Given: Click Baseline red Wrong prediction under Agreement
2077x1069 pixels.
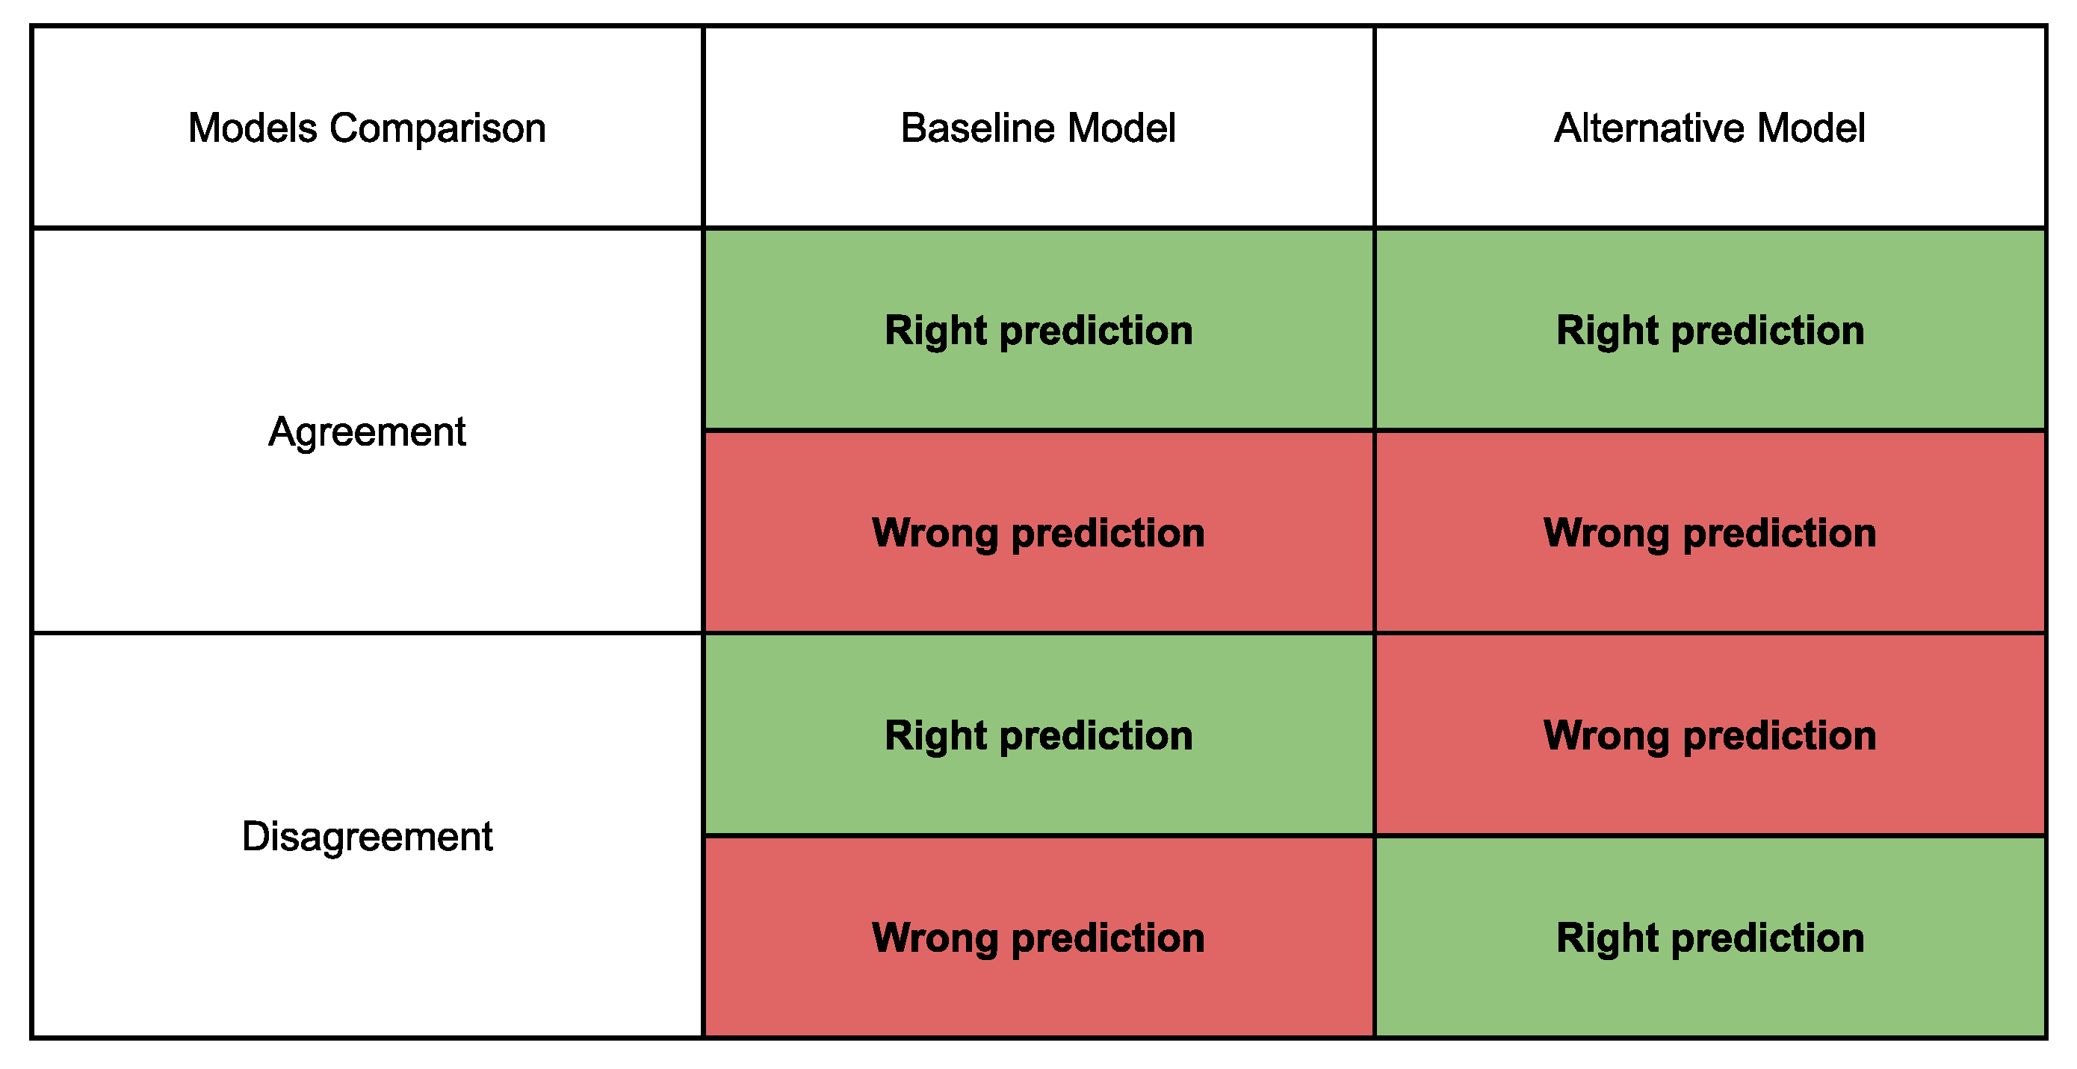Looking at the screenshot, I should pos(1038,532).
